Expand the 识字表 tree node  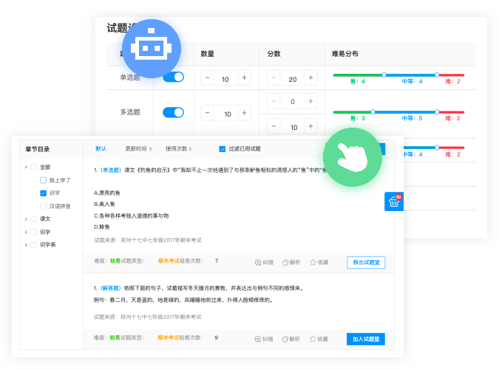(27, 244)
